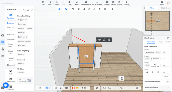Open the Combinations section

coord(11,80)
